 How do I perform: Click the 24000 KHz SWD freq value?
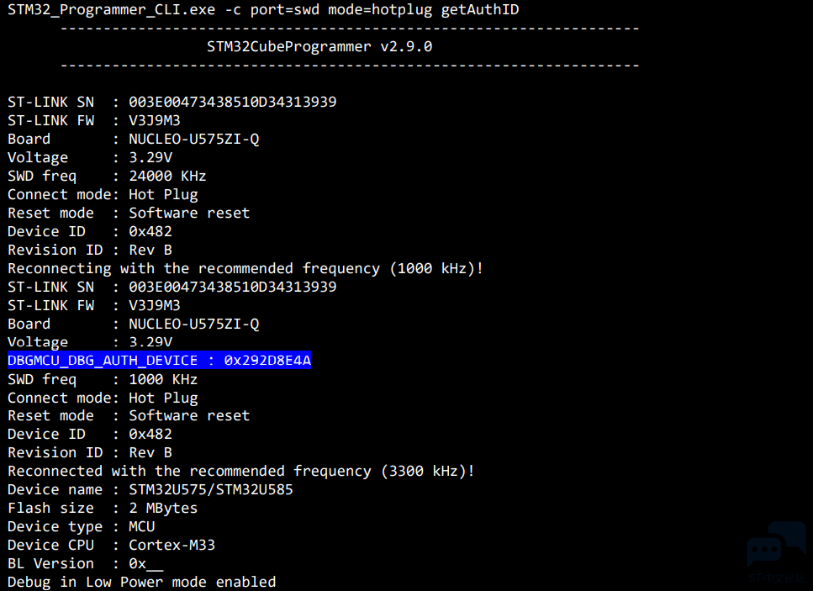[x=167, y=176]
